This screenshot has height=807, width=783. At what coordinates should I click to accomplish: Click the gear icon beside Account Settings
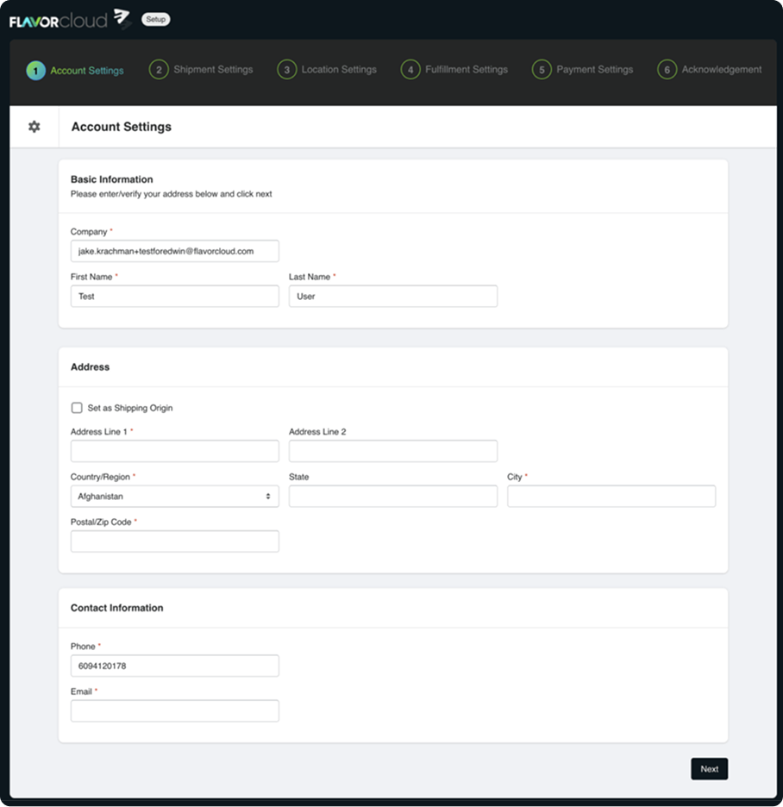pyautogui.click(x=34, y=127)
